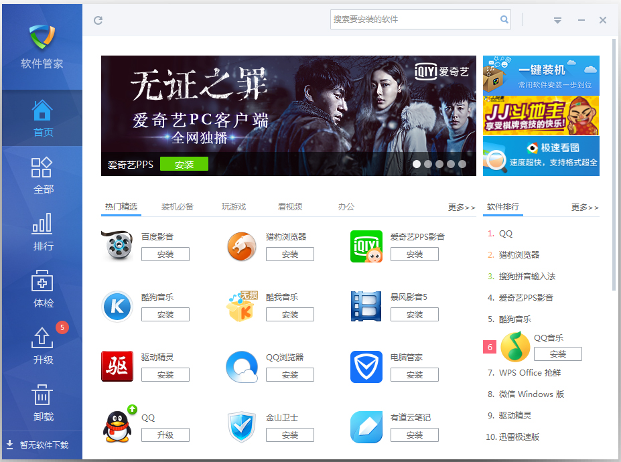This screenshot has height=462, width=621.
Task: Click the 百度影音 app icon
Action: 117,246
